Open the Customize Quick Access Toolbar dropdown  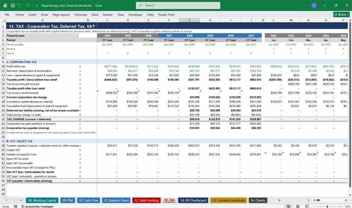(37, 5)
